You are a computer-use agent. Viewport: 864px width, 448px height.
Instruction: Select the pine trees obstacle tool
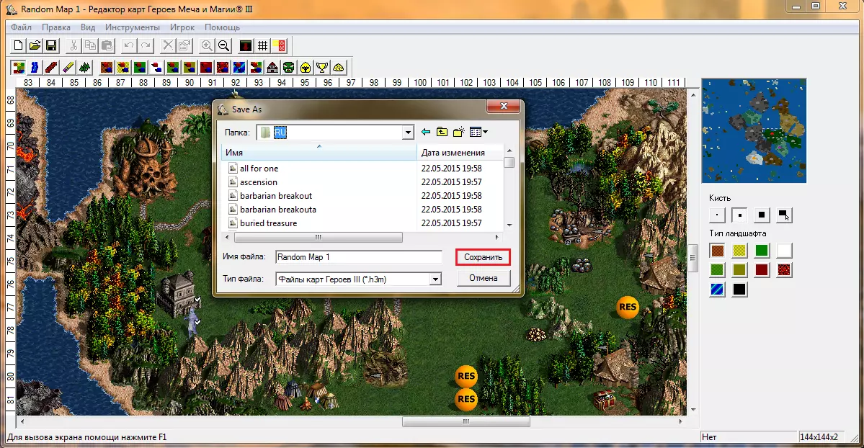point(84,68)
